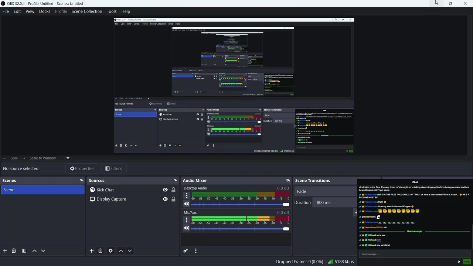Screen dimensions: 473x266
Task: Click the OBS logo in title bar
Action: tap(3, 3)
